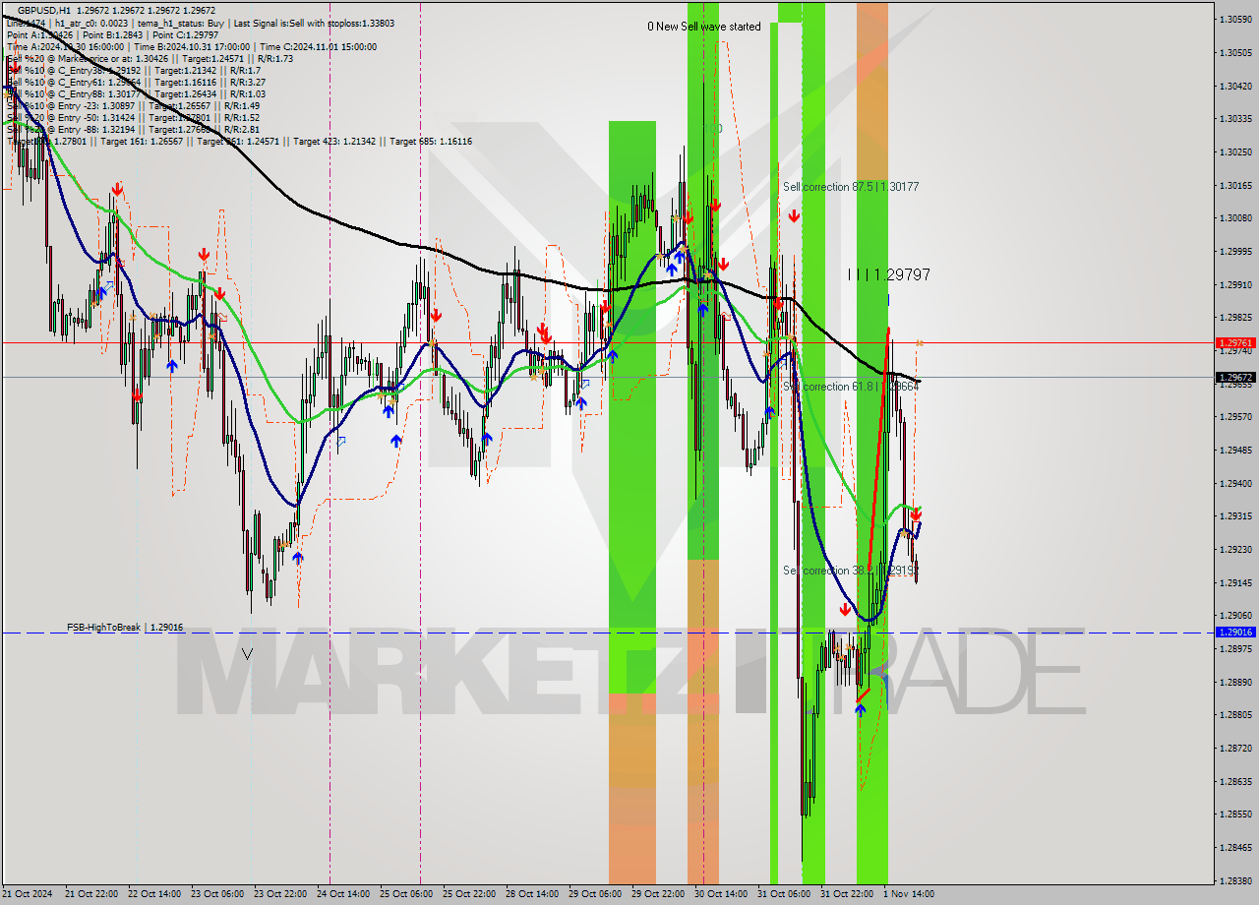The height and width of the screenshot is (905, 1259).
Task: Click the '22 Oct 14:00' time axis label
Action: 152,894
